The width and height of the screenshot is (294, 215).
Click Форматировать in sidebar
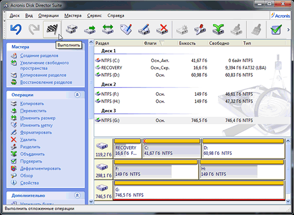36,132
